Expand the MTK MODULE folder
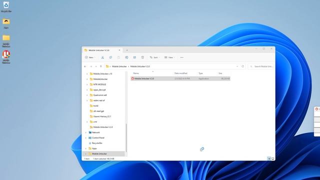Image resolution: width=320 pixels, height=180 pixels. 87,84
